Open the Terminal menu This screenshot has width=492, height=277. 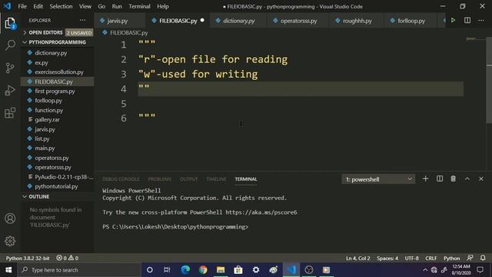pyautogui.click(x=139, y=6)
